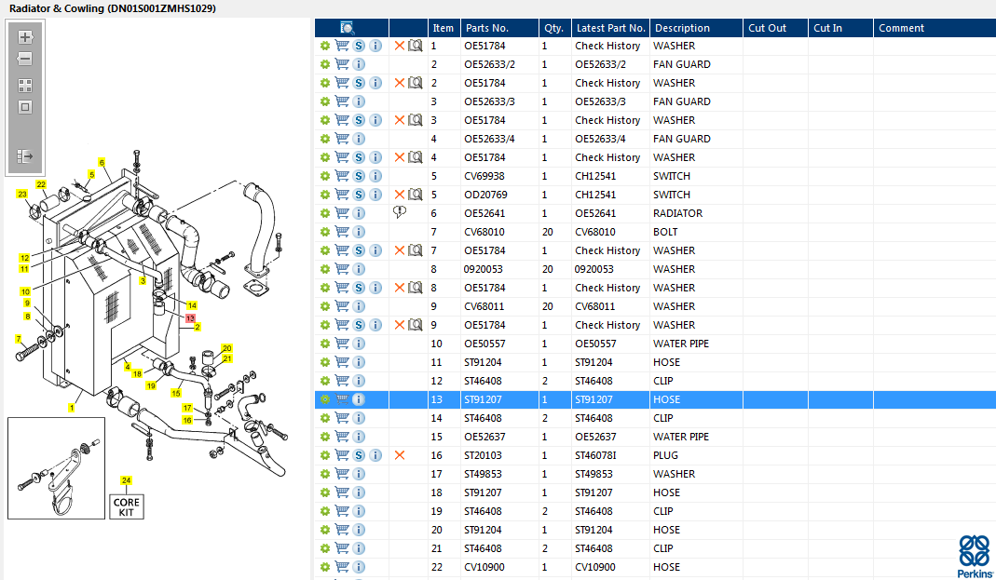Click orange X on OD20769 SWITCH row
The height and width of the screenshot is (580, 996).
click(x=400, y=195)
